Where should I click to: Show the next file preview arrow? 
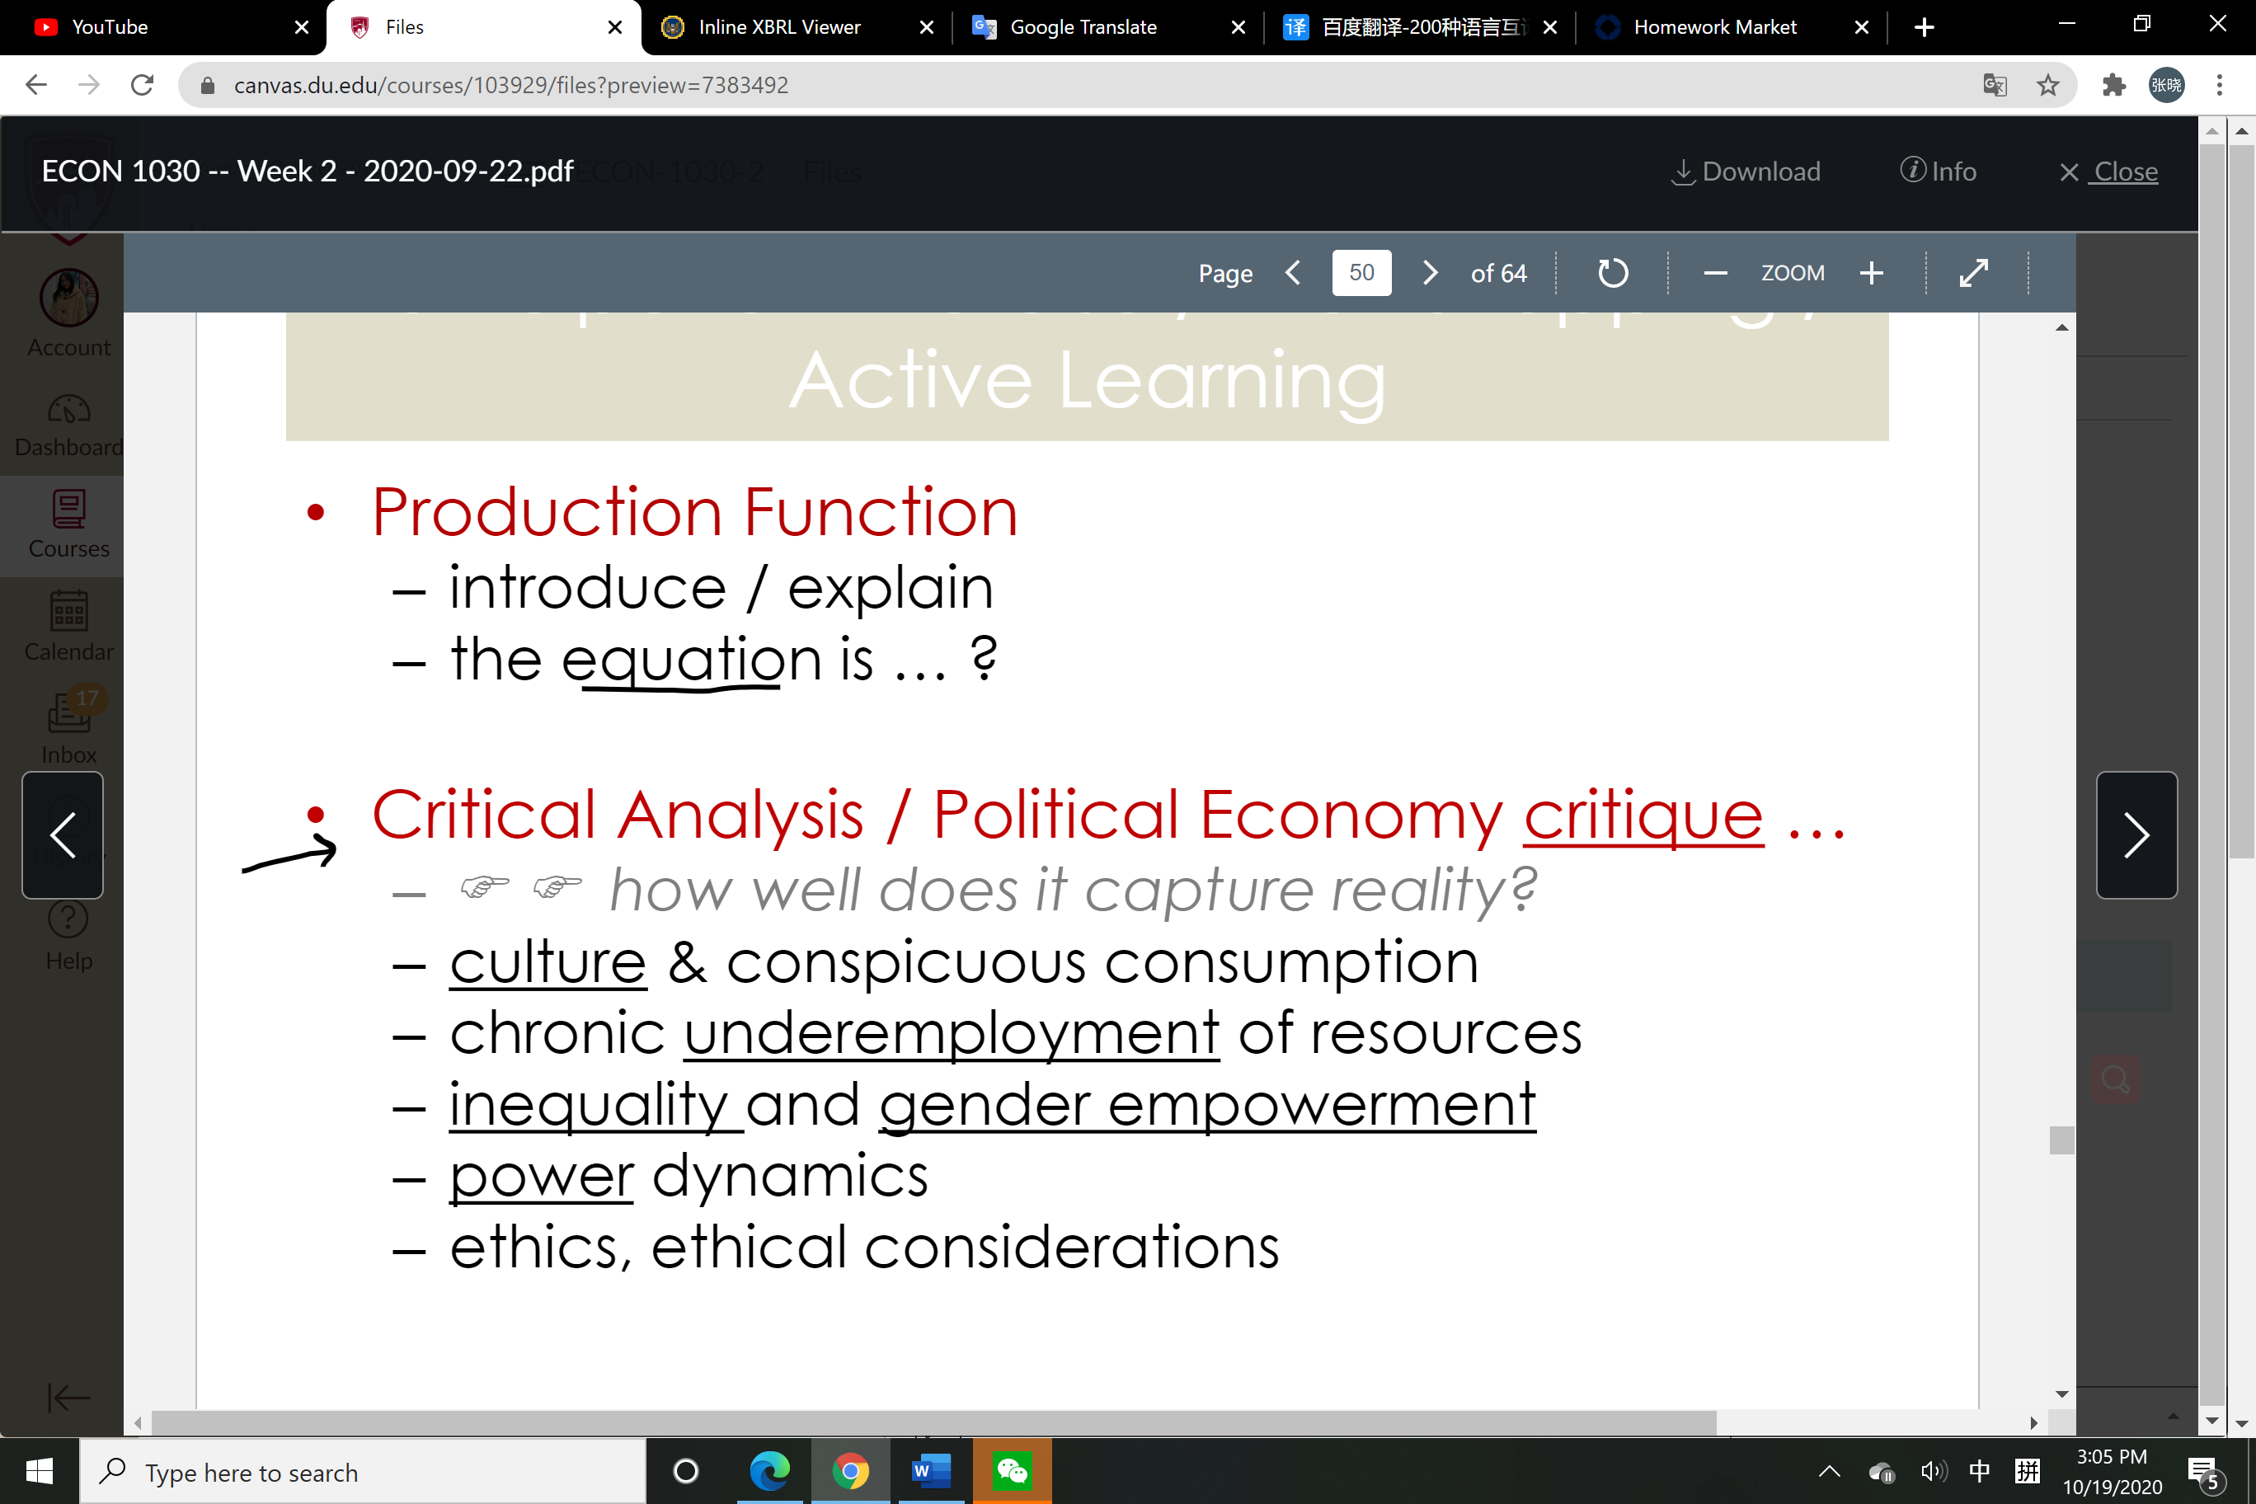[2136, 834]
